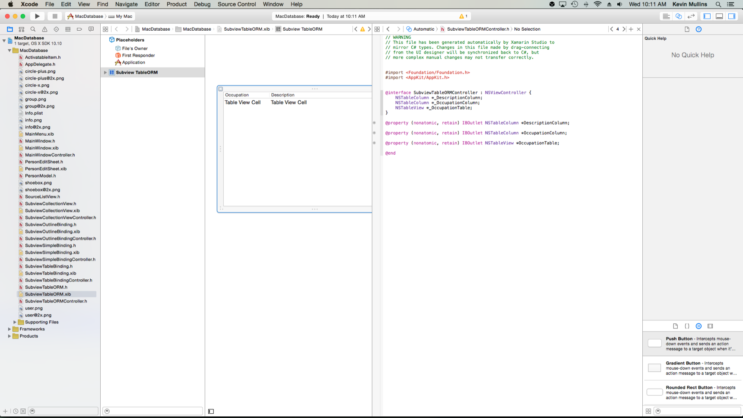Hide the Navigator panel

707,16
